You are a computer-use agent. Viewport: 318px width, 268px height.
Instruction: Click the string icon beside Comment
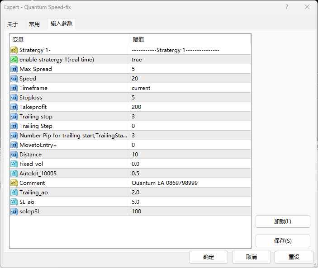14,183
